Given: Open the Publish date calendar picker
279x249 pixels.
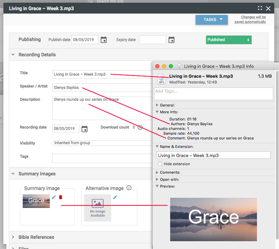Looking at the screenshot, I should point(104,40).
